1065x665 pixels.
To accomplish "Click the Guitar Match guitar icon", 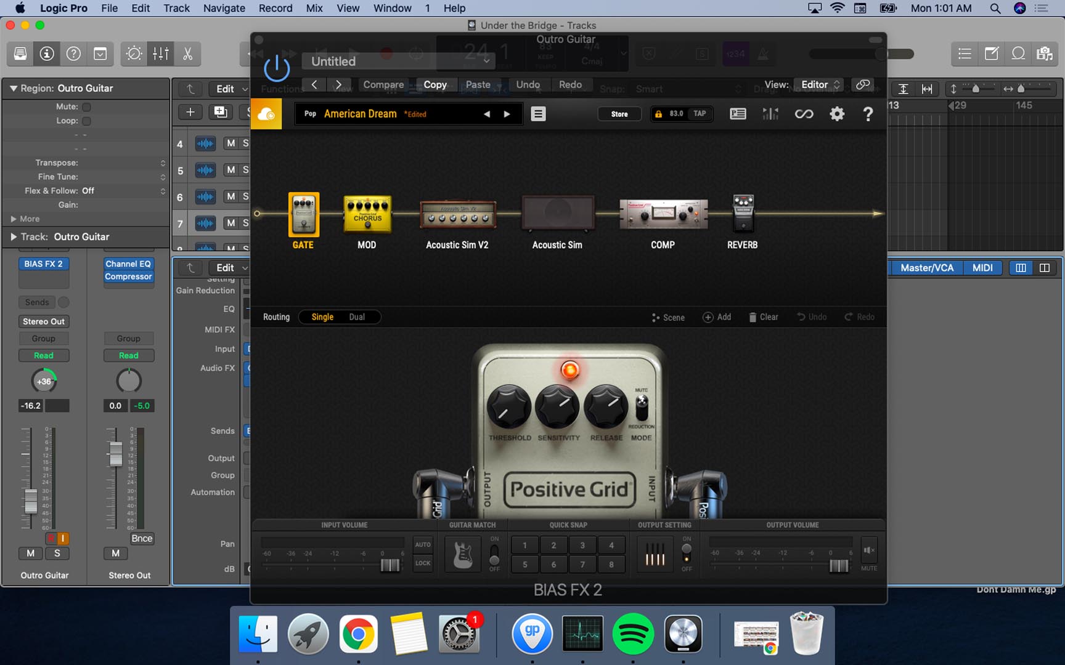I will (463, 554).
